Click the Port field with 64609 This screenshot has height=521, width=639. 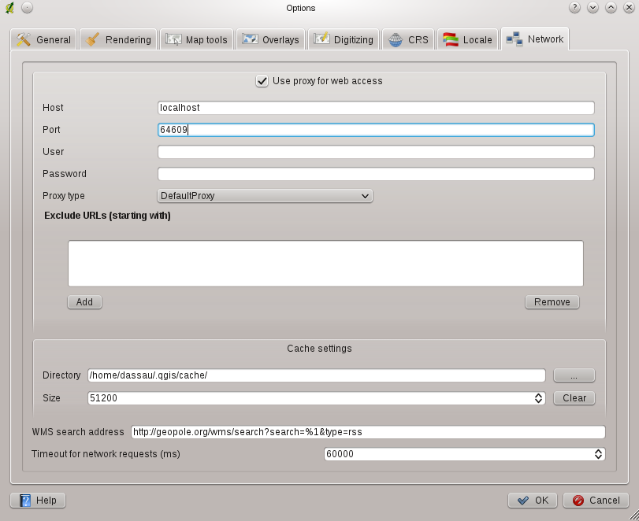pos(376,130)
